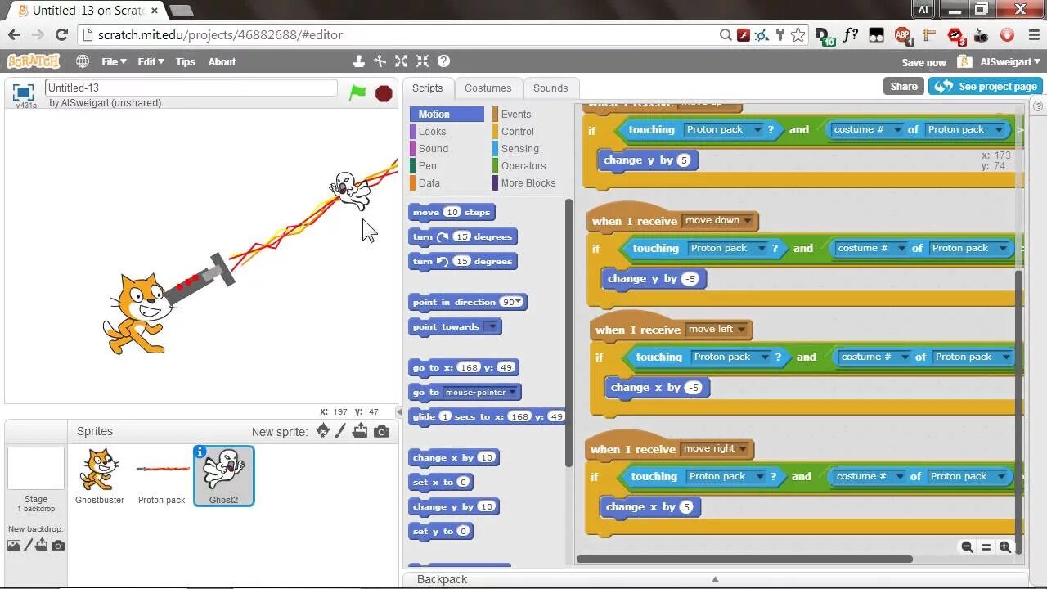Image resolution: width=1047 pixels, height=589 pixels.
Task: Create new sprite from camera icon
Action: click(x=381, y=432)
